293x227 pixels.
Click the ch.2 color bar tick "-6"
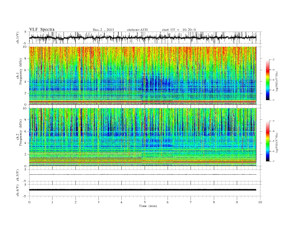click(273, 151)
